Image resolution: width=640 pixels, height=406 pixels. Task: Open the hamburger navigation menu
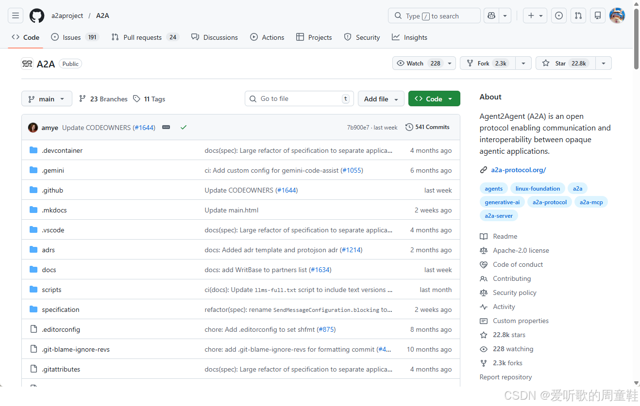click(16, 16)
